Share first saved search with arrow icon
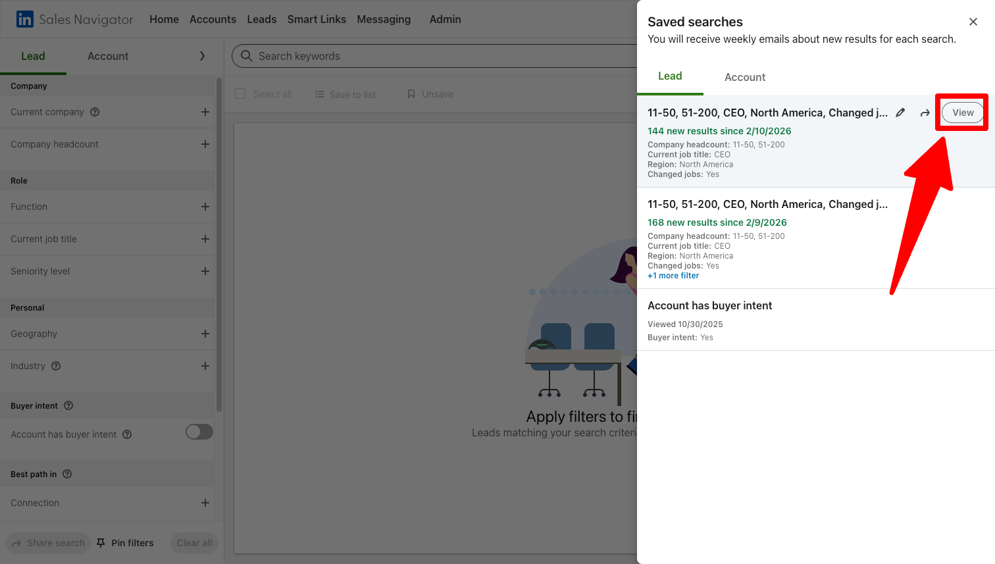This screenshot has width=995, height=564. click(x=925, y=113)
